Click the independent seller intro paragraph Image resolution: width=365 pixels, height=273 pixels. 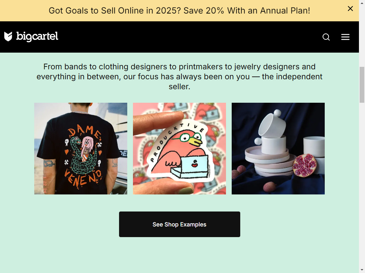point(180,77)
